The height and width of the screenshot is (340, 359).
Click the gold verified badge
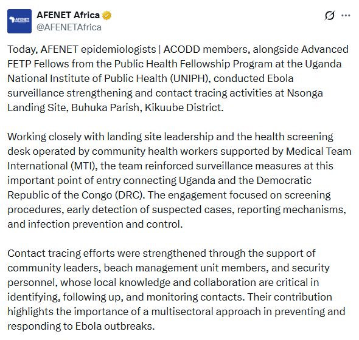pos(106,15)
